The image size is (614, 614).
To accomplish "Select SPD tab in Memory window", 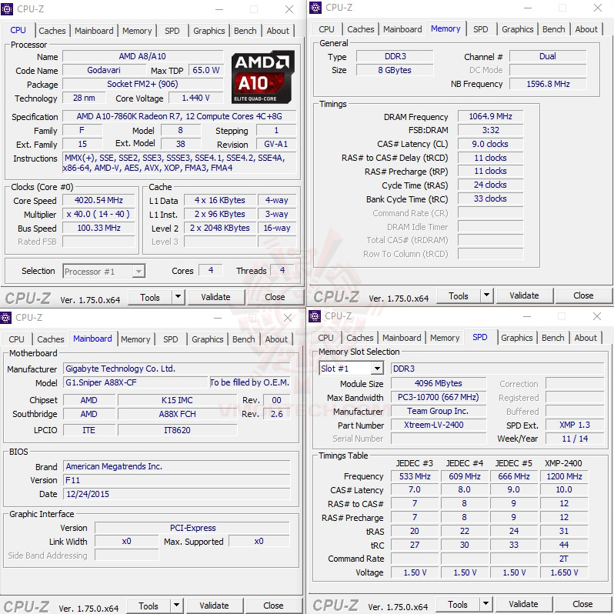I will 480,29.
